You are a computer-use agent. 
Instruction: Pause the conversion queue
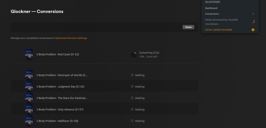coord(188,27)
